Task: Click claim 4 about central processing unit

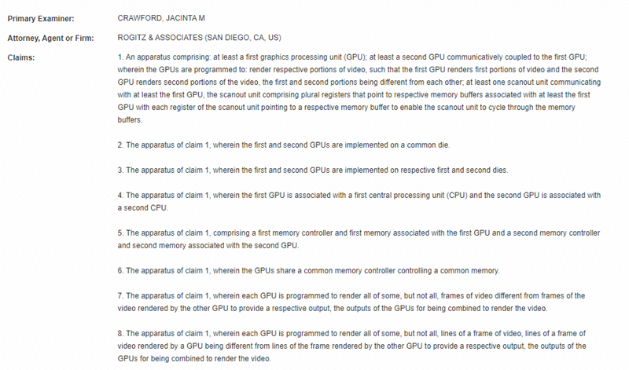Action: coord(359,202)
